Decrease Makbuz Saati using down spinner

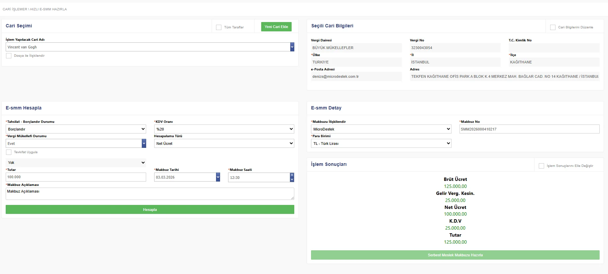[292, 180]
